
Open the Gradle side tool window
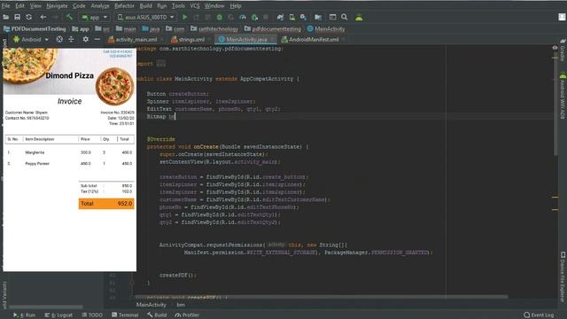(563, 51)
